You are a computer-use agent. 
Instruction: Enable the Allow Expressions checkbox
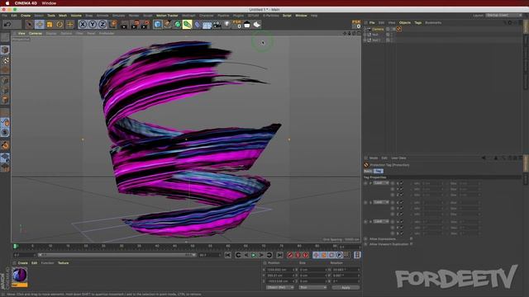tap(411, 238)
